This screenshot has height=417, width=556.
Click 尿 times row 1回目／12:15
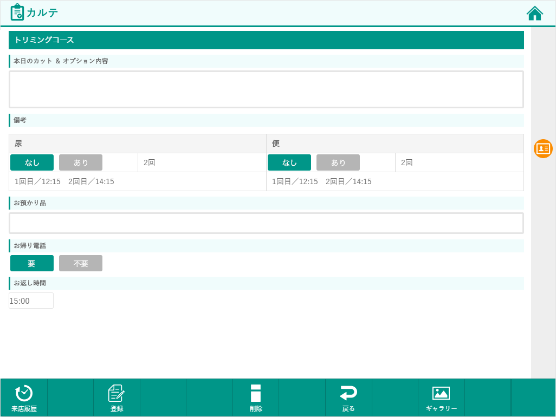pos(138,181)
